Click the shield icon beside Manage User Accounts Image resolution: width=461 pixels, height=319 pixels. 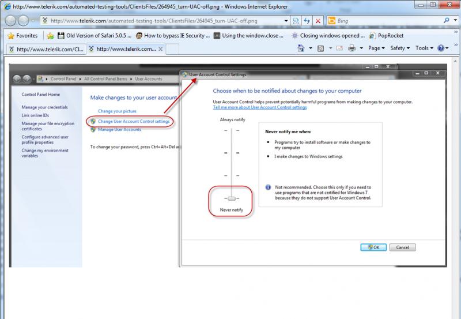point(93,129)
